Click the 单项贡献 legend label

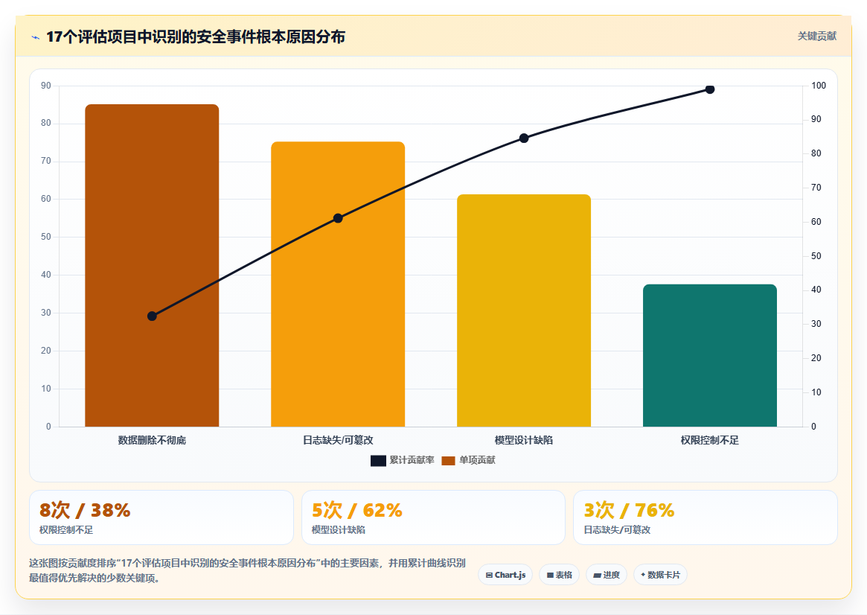pyautogui.click(x=477, y=460)
